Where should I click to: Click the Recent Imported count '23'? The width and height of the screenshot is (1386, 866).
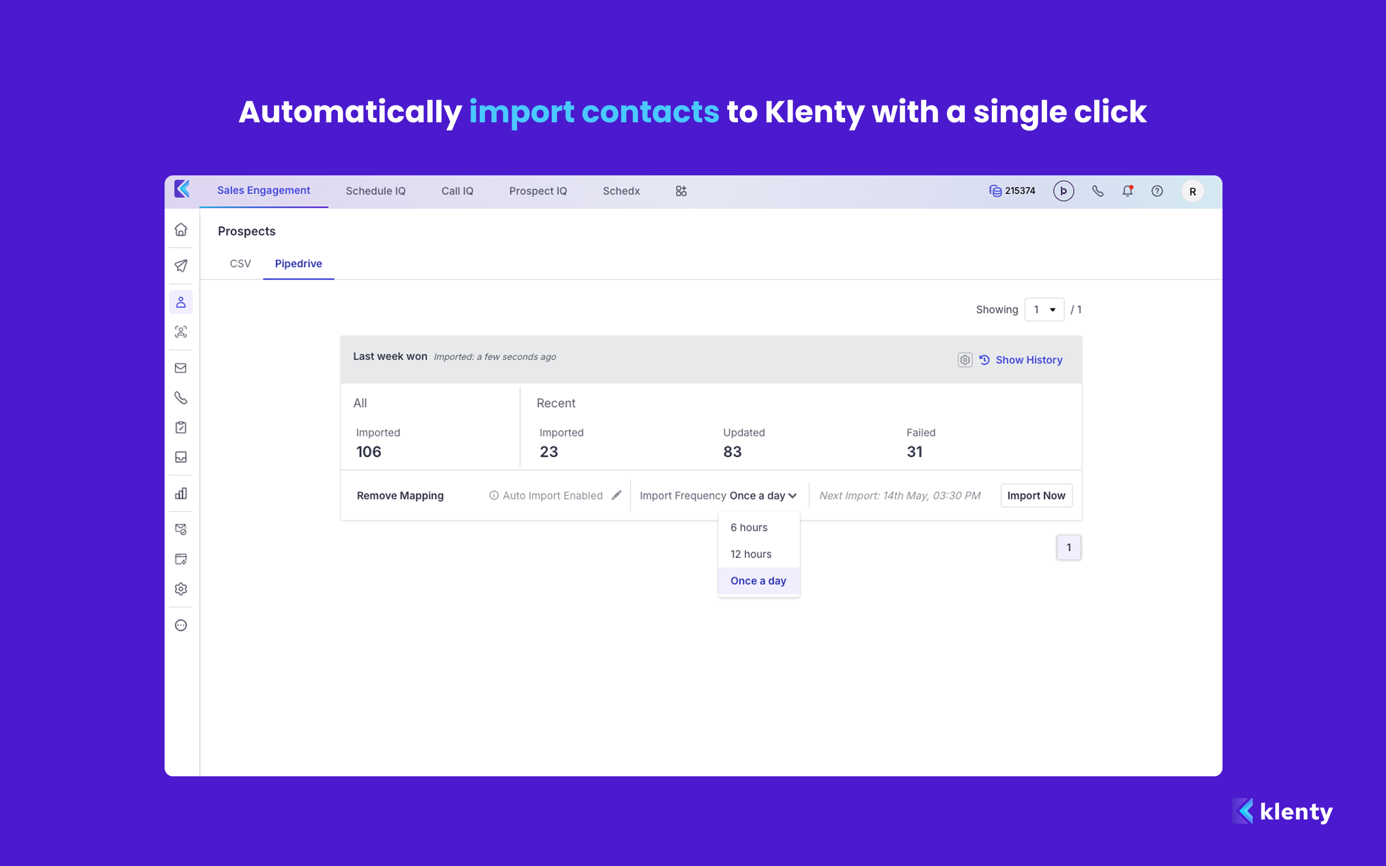[x=548, y=452]
